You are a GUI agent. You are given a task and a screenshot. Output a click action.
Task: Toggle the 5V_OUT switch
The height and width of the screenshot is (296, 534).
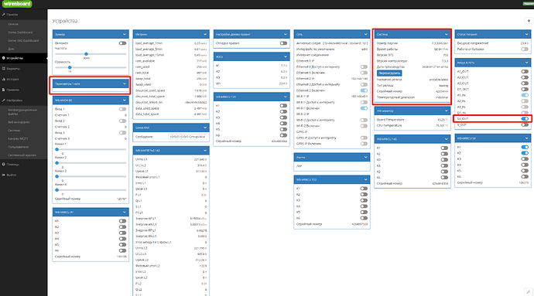(525, 119)
